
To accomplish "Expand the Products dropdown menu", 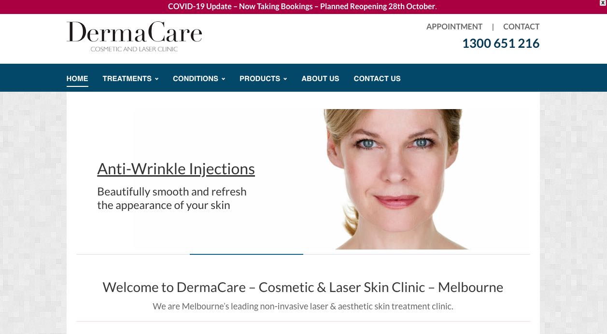I will click(x=263, y=78).
